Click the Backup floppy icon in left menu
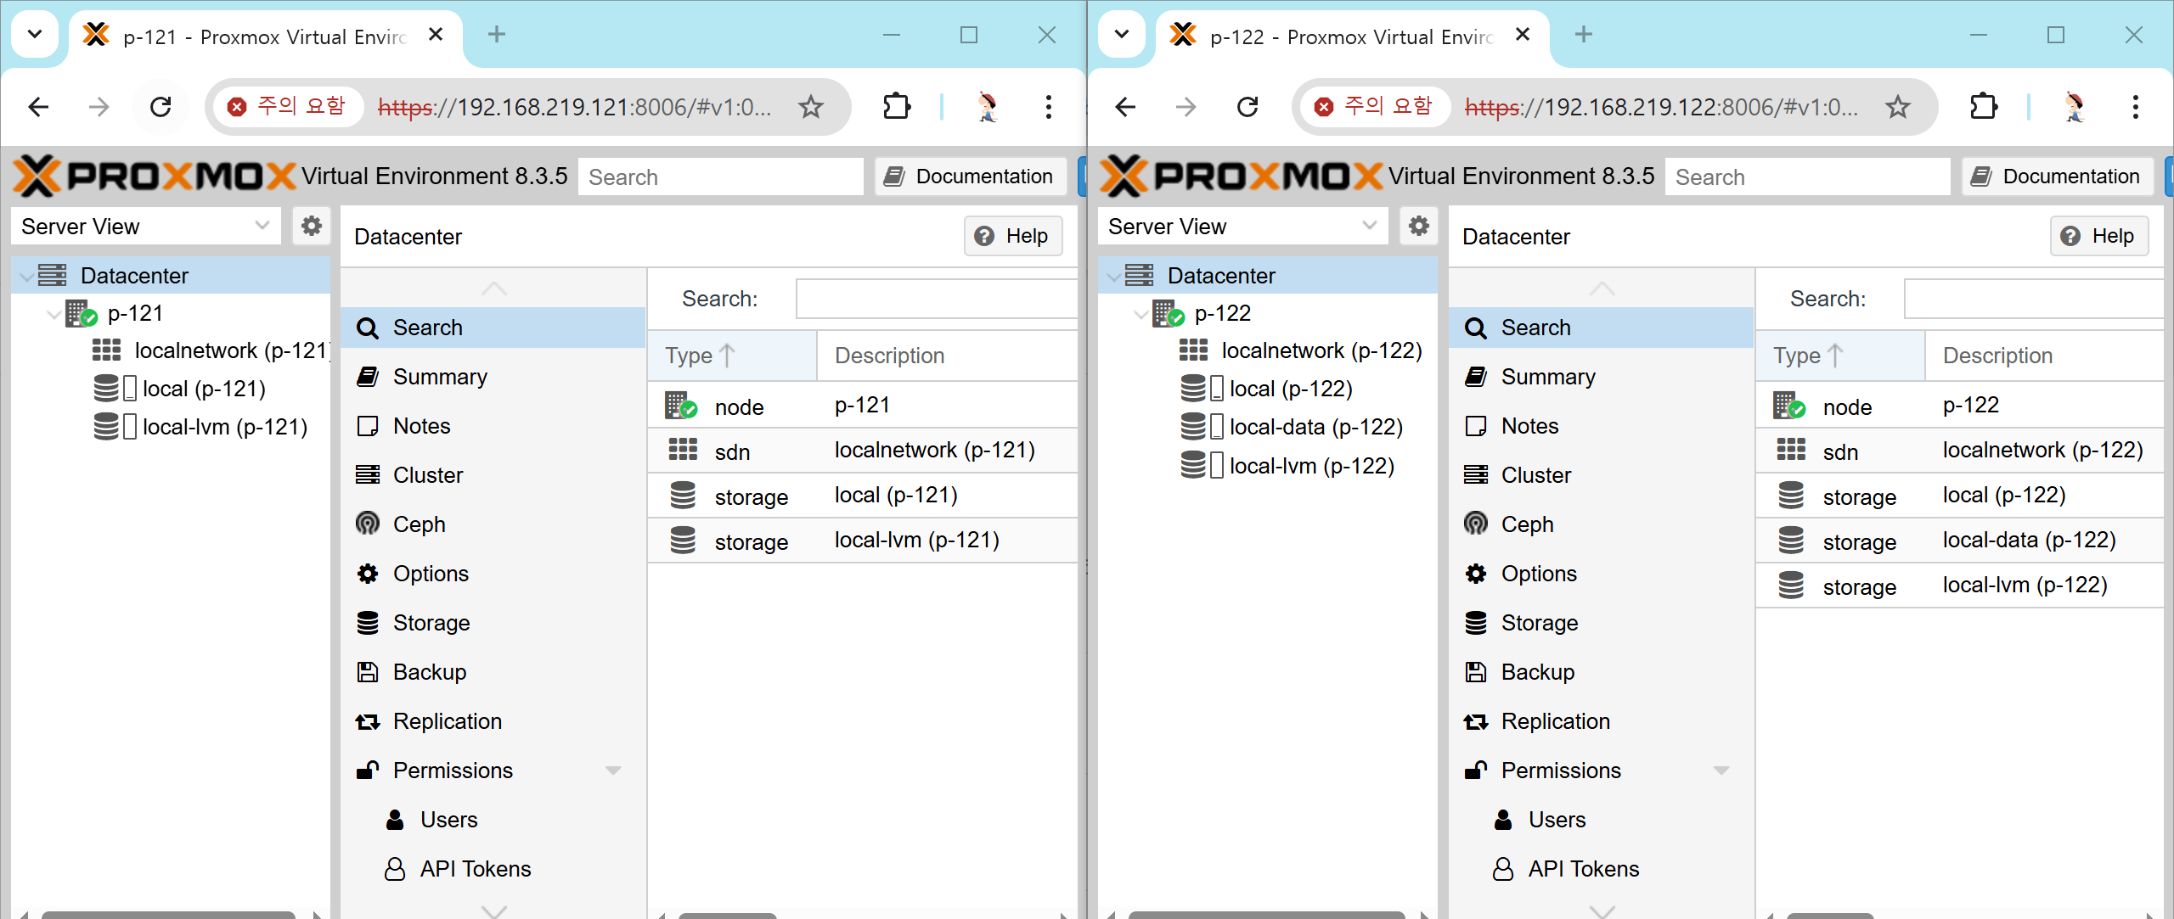This screenshot has width=2174, height=919. pyautogui.click(x=368, y=672)
